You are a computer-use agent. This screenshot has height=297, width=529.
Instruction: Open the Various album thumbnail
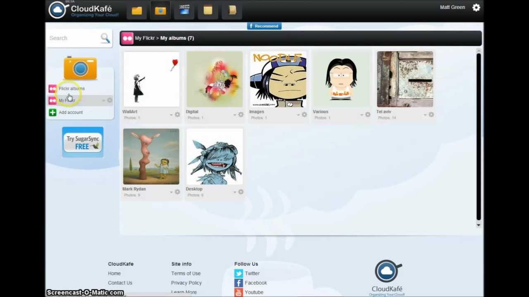coord(341,79)
